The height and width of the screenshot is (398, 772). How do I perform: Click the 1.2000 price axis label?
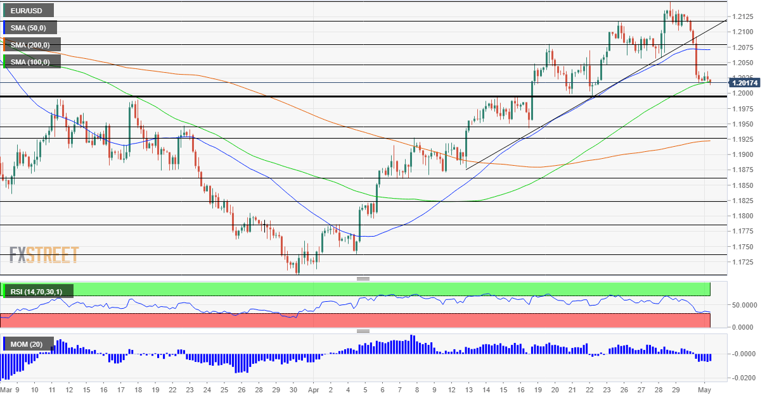[740, 93]
